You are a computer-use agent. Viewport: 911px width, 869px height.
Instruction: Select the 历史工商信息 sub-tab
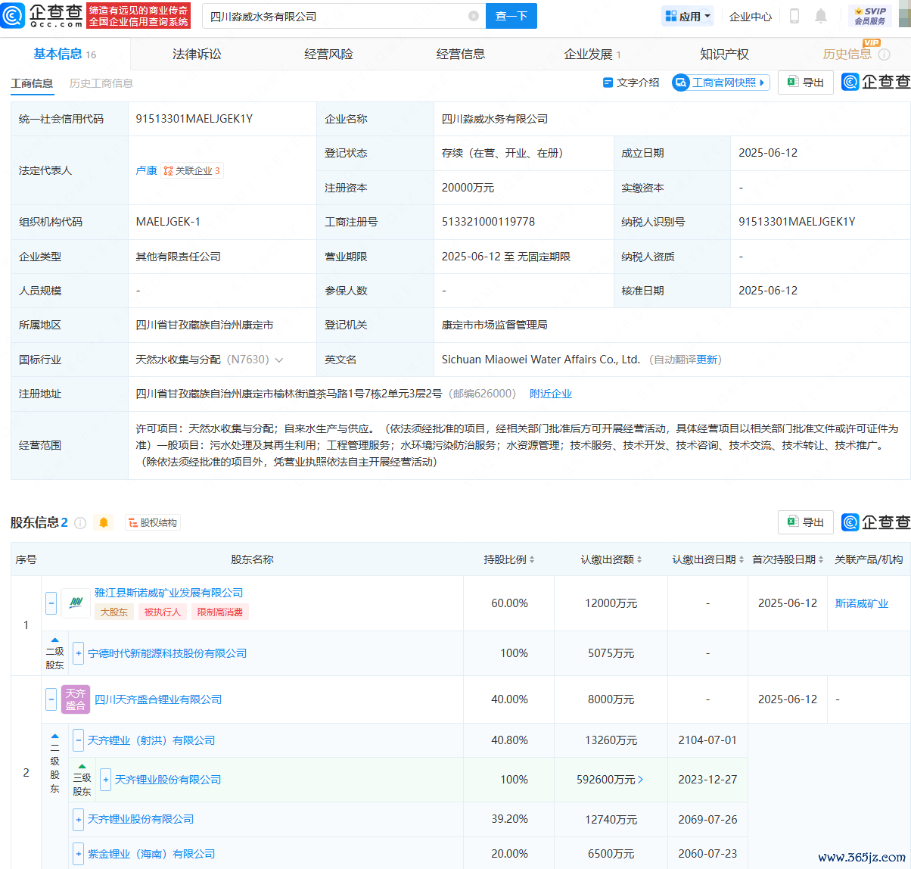(x=101, y=83)
